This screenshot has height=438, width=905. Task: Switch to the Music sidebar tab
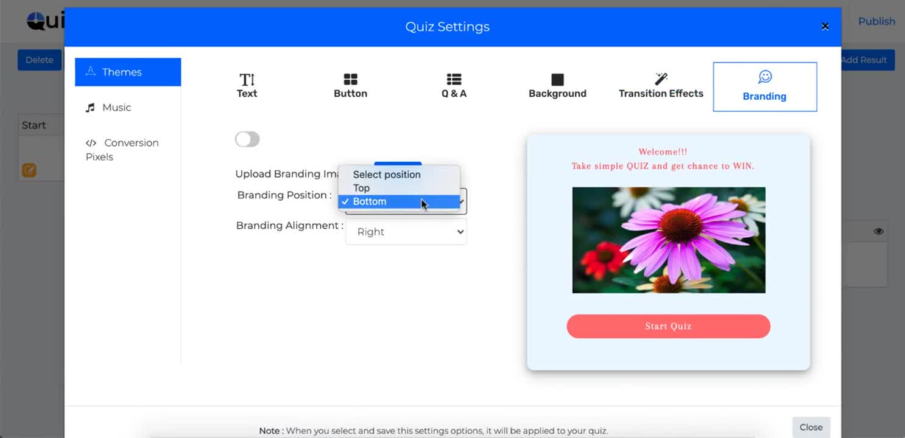(x=116, y=108)
